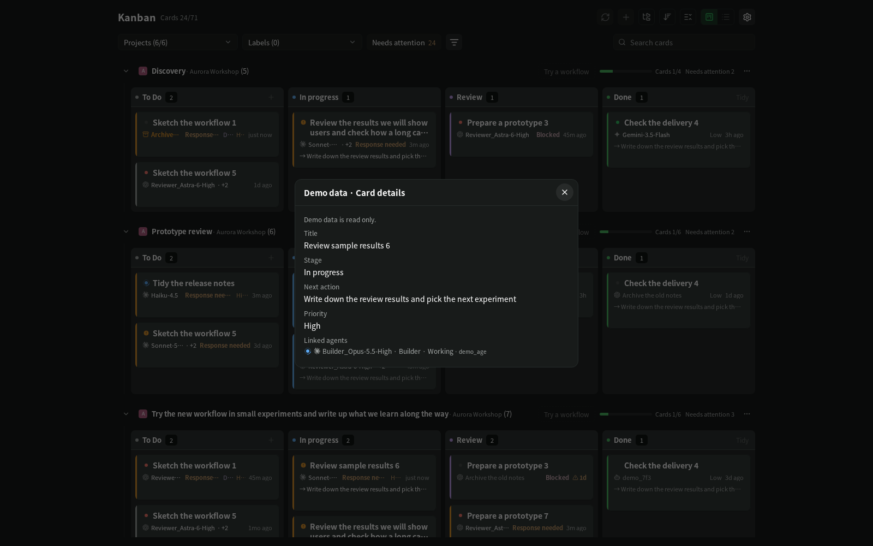Toggle Needs attention 24 filter

[x=404, y=42]
